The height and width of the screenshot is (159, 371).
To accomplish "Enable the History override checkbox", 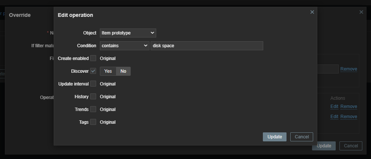I will (93, 96).
